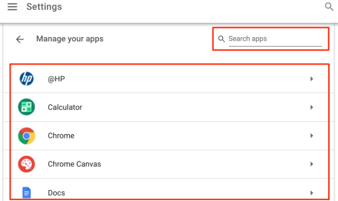The width and height of the screenshot is (338, 201).
Task: Expand the Chrome row arrow
Action: pos(312,135)
